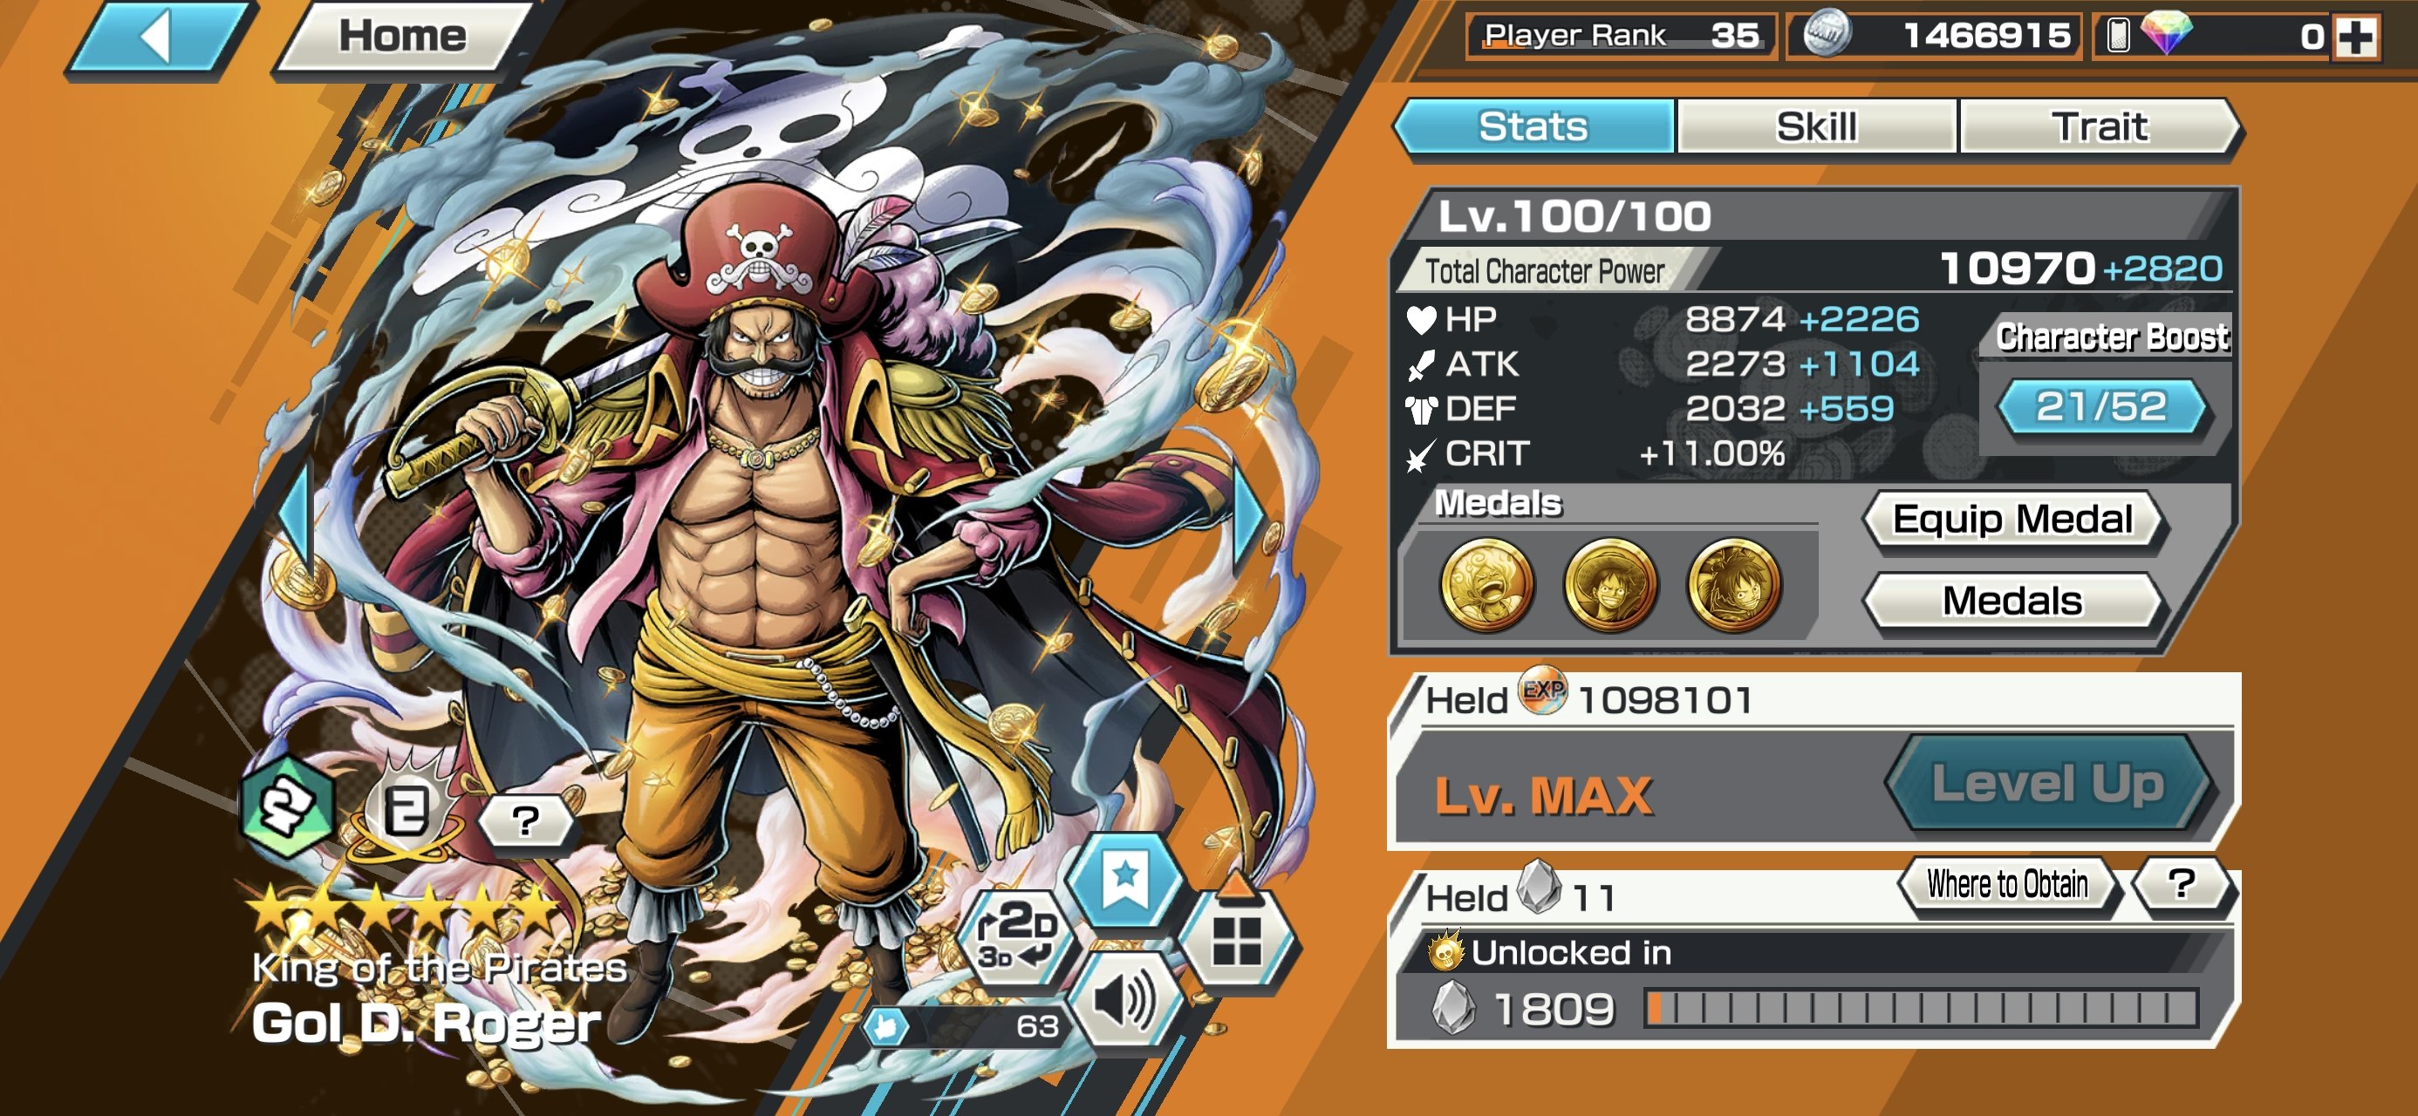Tap the green class hexagon icon
The height and width of the screenshot is (1116, 2418).
pos(287,806)
